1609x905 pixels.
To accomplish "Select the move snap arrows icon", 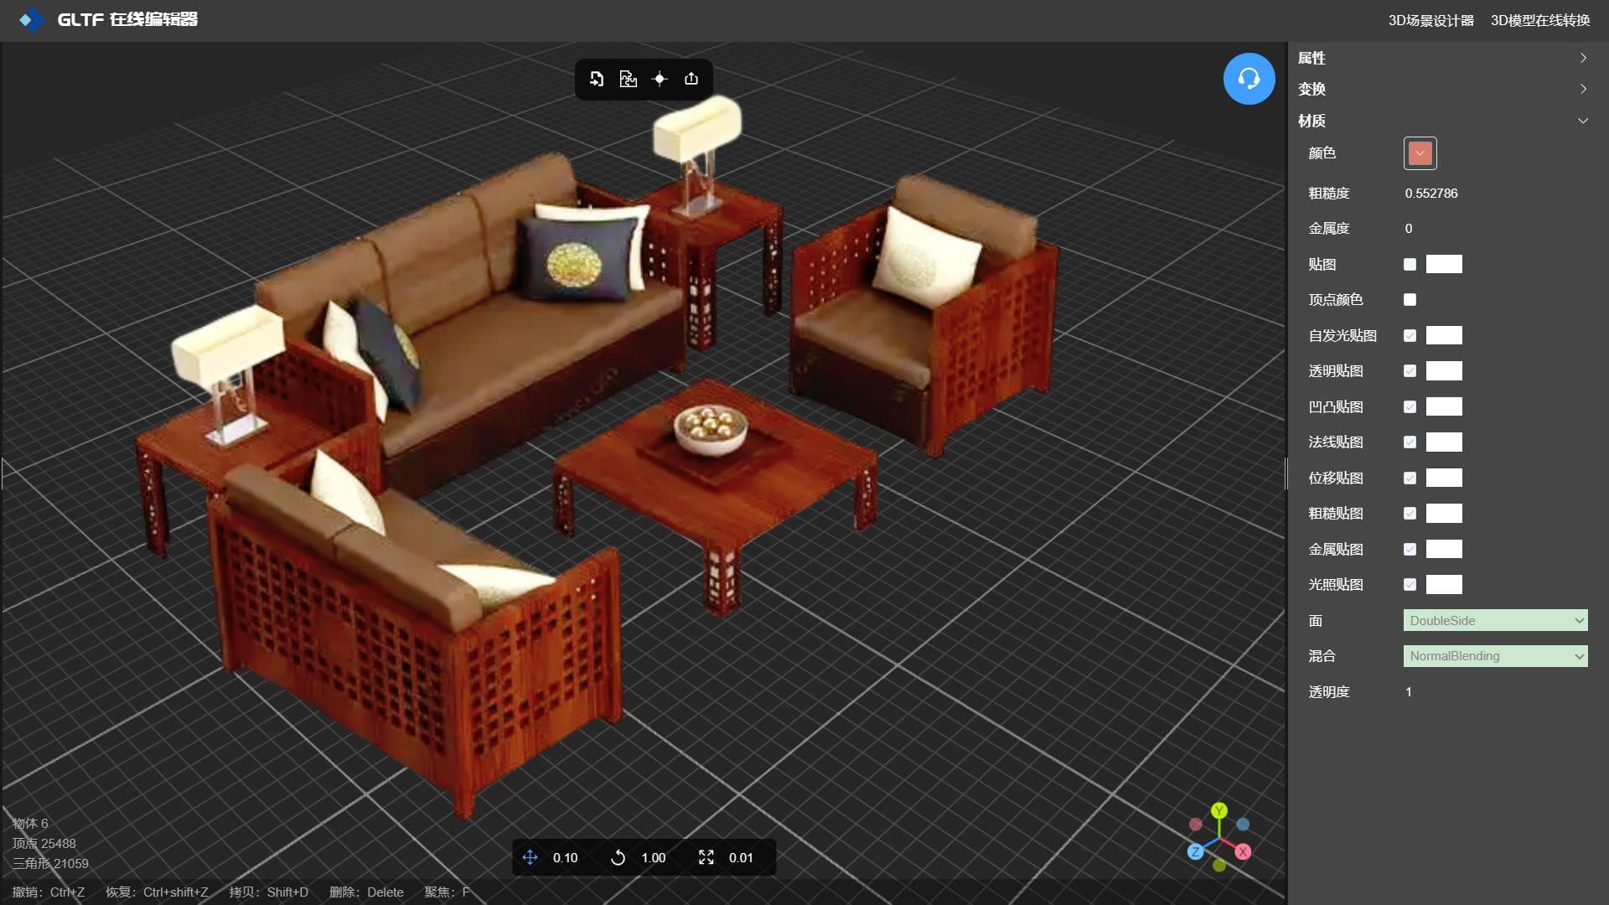I will tap(530, 857).
